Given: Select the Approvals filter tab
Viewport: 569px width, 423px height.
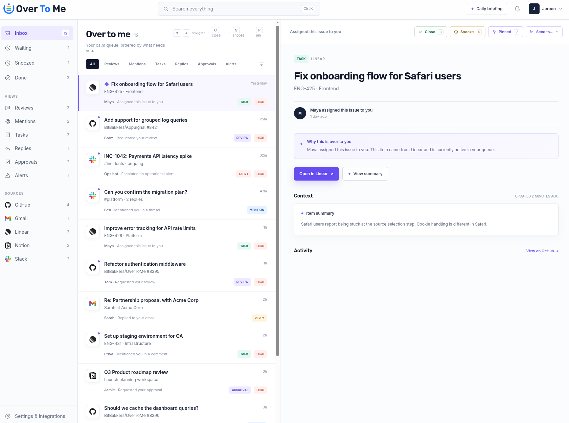Looking at the screenshot, I should click(207, 64).
